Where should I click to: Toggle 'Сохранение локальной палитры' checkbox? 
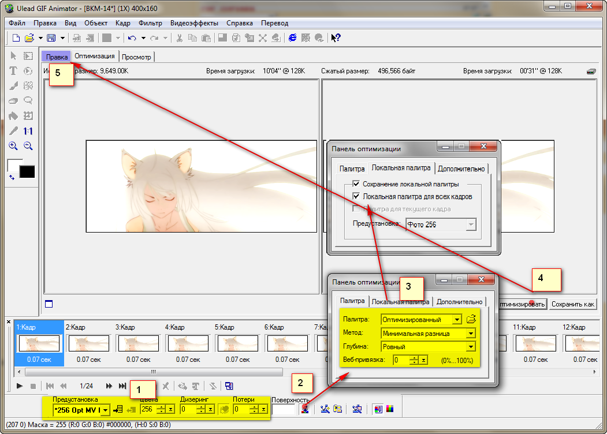tap(356, 184)
